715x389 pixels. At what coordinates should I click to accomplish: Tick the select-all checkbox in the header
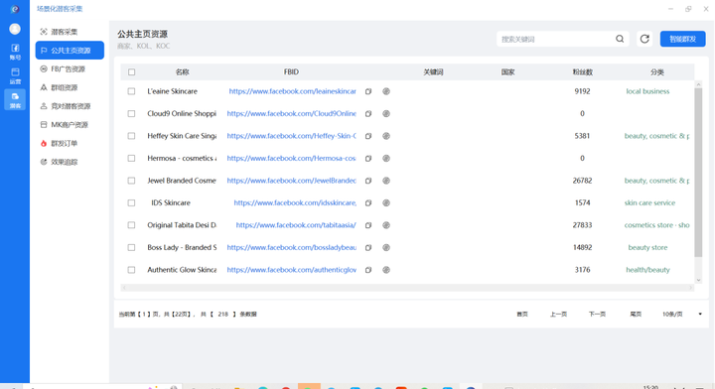pyautogui.click(x=132, y=72)
